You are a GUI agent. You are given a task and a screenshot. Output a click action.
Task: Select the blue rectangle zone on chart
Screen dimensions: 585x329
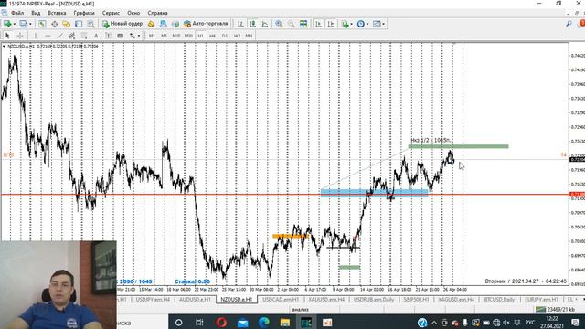374,193
